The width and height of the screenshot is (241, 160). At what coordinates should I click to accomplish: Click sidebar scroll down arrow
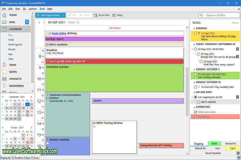(32, 91)
